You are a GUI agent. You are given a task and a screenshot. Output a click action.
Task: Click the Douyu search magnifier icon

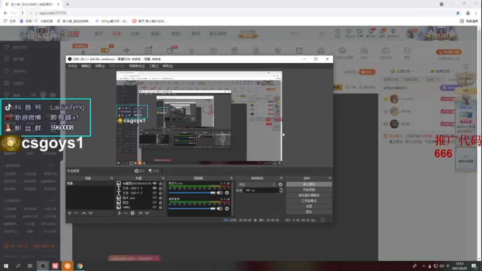point(322,34)
